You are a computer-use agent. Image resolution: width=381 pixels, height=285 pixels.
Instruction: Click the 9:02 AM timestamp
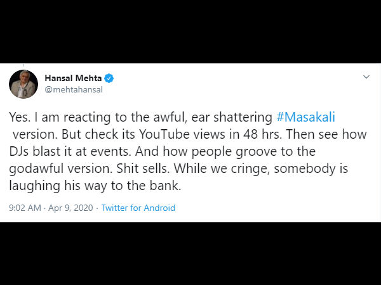tap(25, 208)
